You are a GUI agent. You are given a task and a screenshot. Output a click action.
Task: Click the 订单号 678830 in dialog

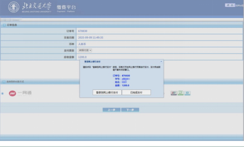tap(121, 75)
